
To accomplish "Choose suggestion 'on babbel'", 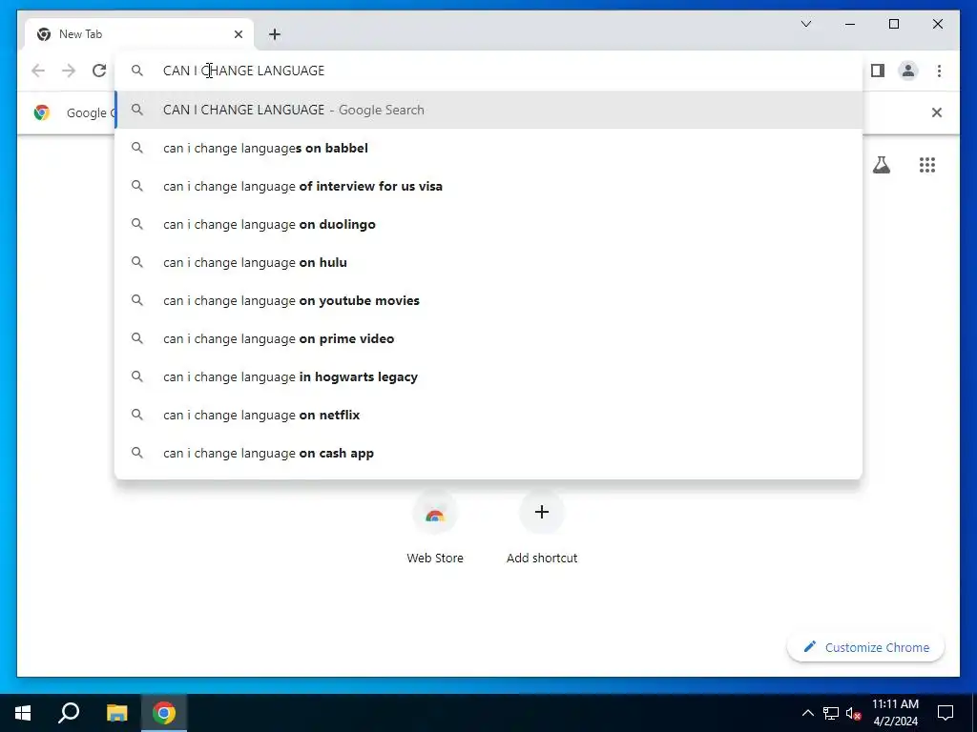I will pos(489,148).
